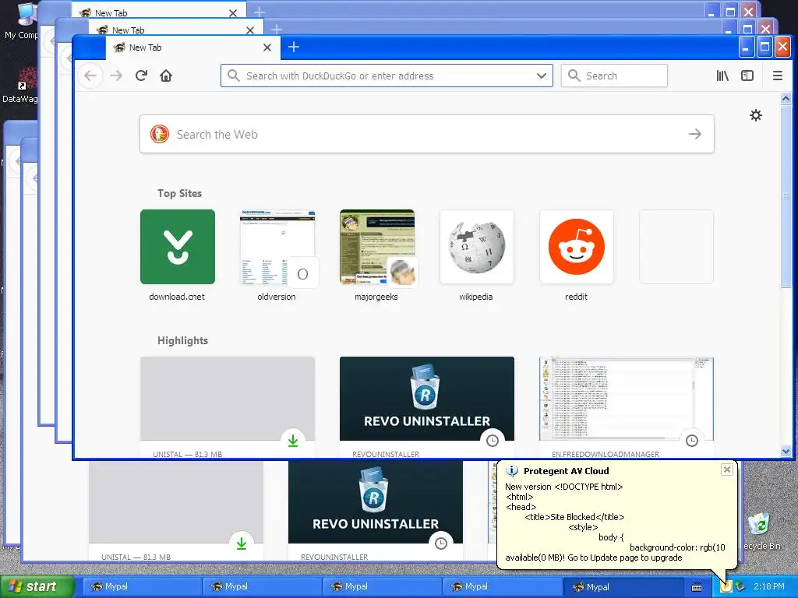
Task: Switch to the third Mypal taskbar button
Action: tap(382, 587)
